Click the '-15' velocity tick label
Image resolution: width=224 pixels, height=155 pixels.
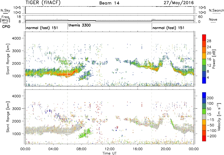(211, 120)
